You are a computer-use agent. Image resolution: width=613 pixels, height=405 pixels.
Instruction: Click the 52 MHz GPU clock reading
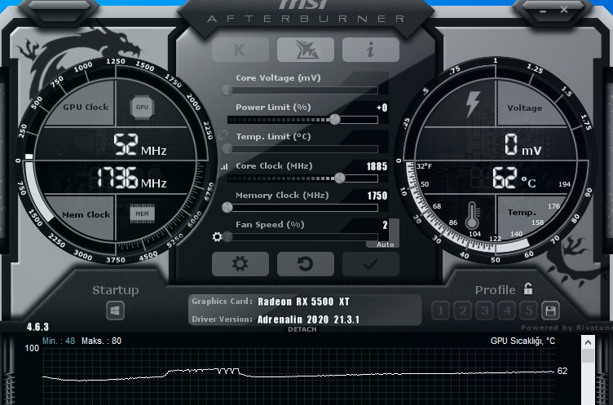coord(140,145)
